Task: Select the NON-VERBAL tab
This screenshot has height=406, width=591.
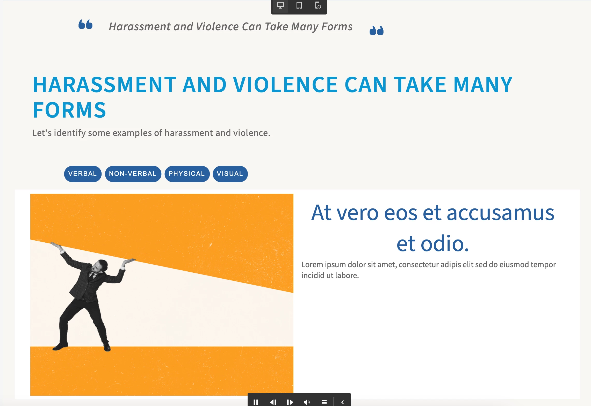Action: [133, 174]
